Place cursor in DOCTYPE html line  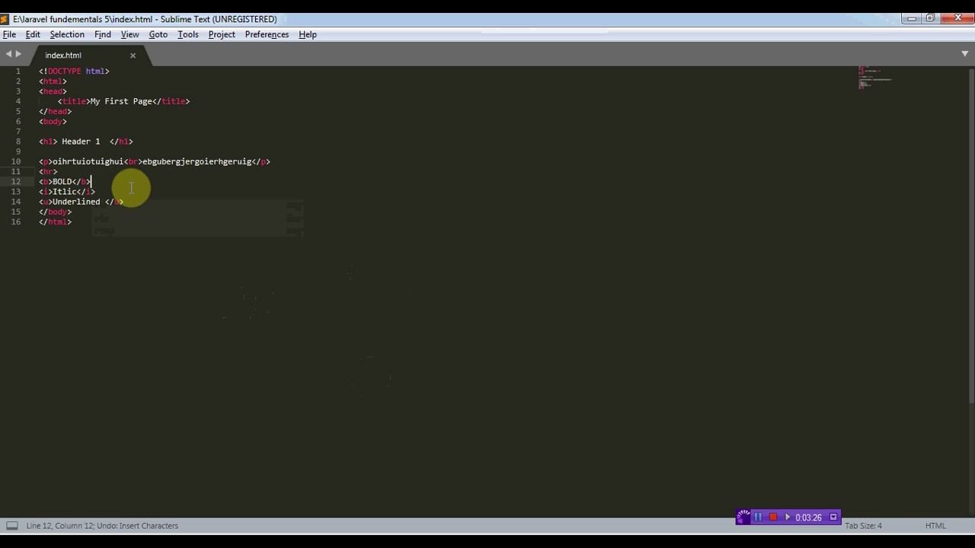click(x=74, y=71)
